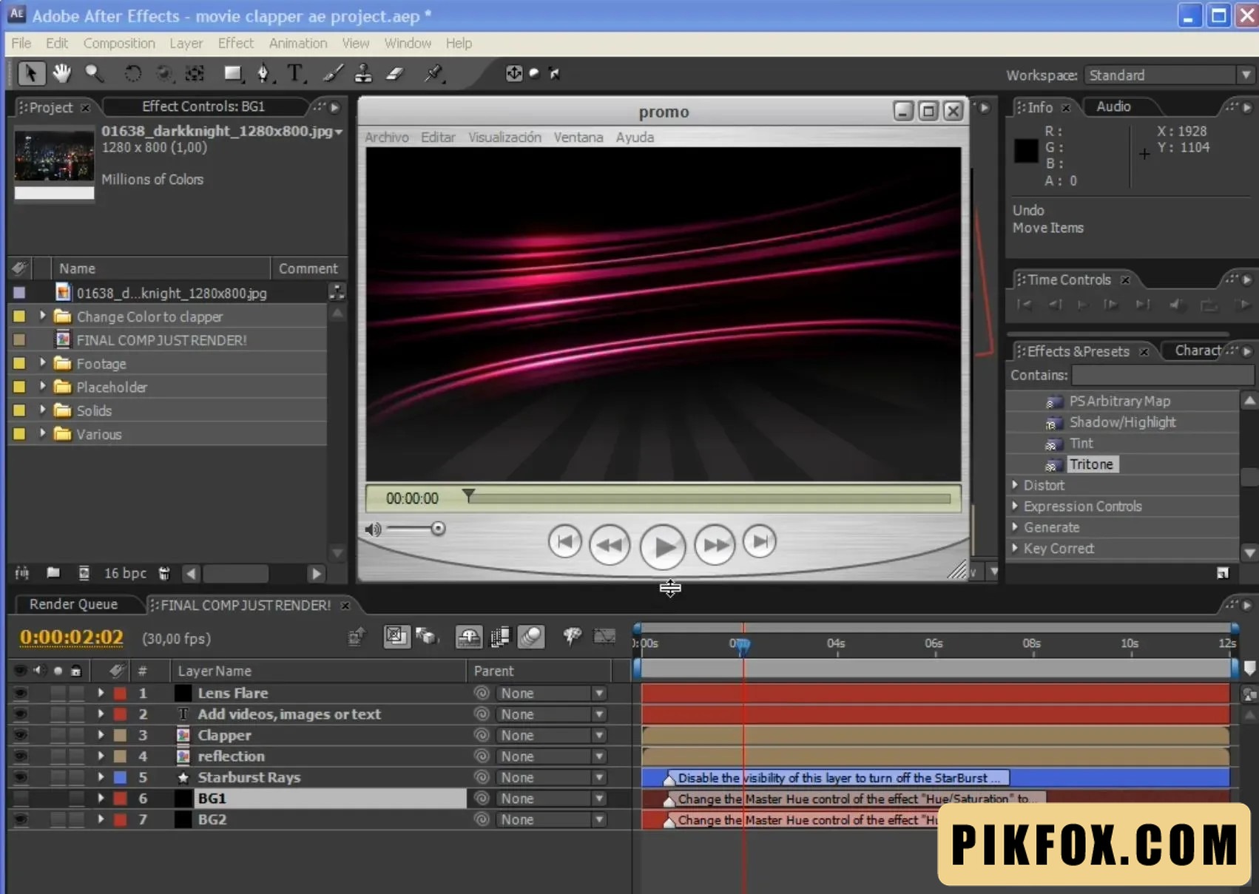
Task: Click the Effects & Presets Contains search field
Action: pos(1163,375)
